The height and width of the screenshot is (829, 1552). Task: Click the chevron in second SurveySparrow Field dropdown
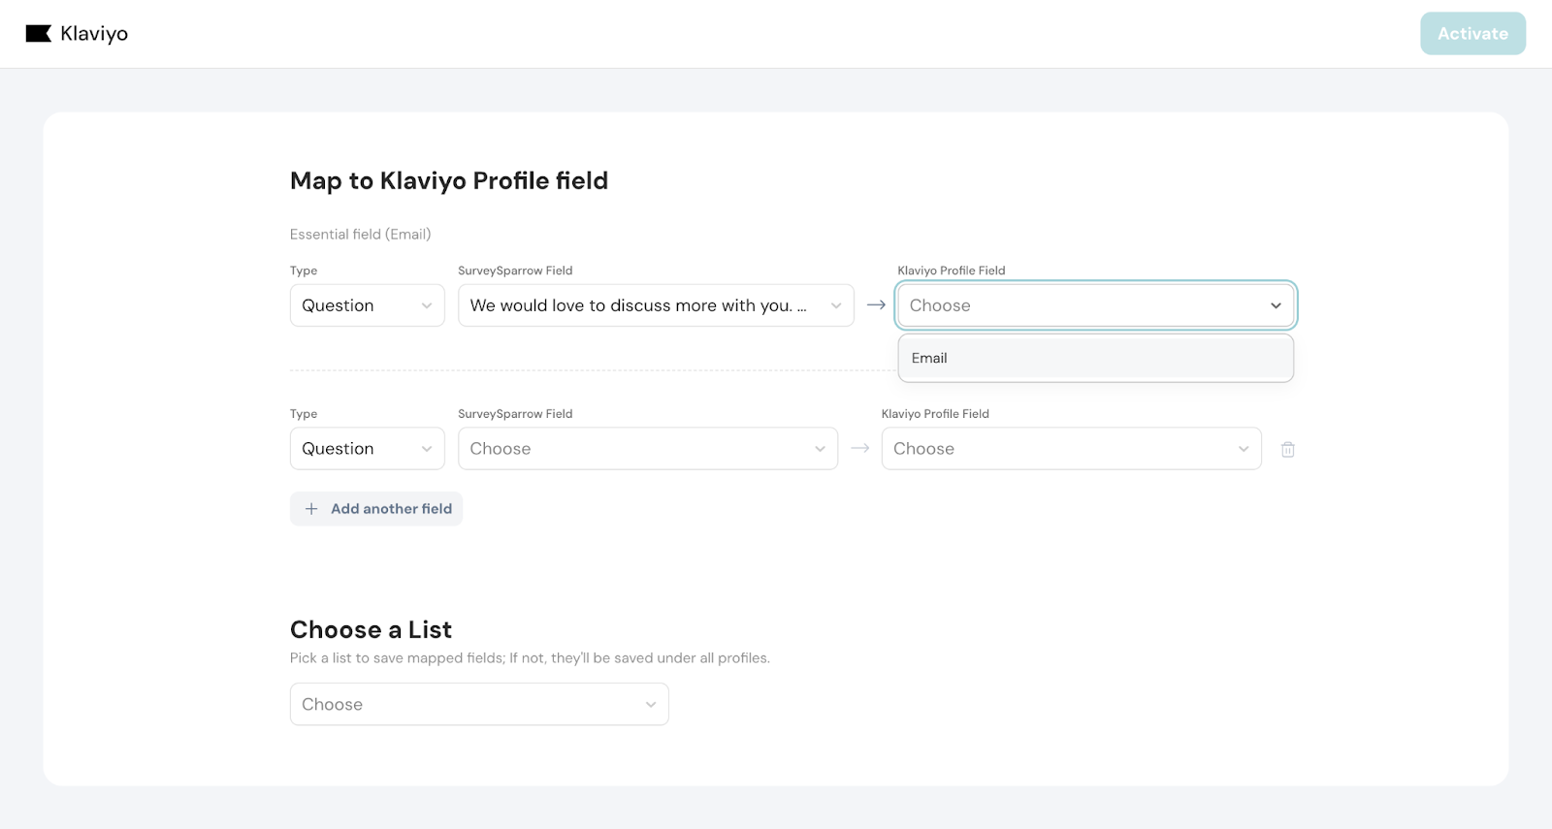click(820, 449)
